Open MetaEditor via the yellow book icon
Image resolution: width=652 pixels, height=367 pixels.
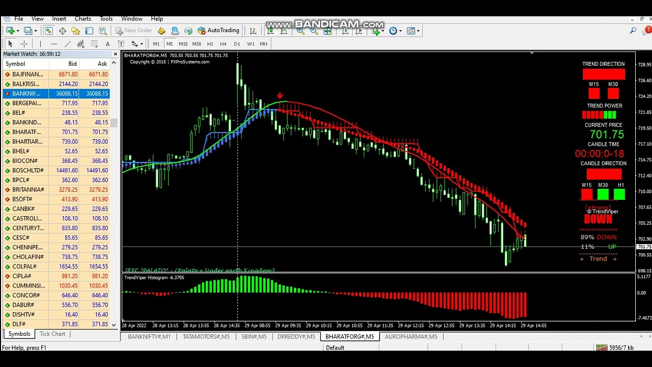click(161, 31)
